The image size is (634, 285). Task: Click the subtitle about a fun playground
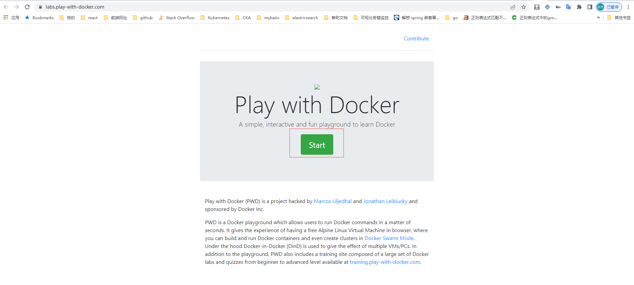[317, 124]
